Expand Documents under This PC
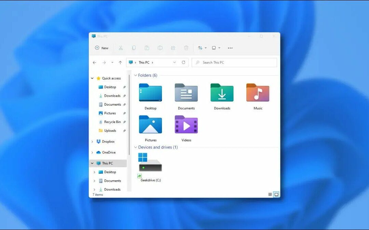The image size is (369, 230). (94, 181)
